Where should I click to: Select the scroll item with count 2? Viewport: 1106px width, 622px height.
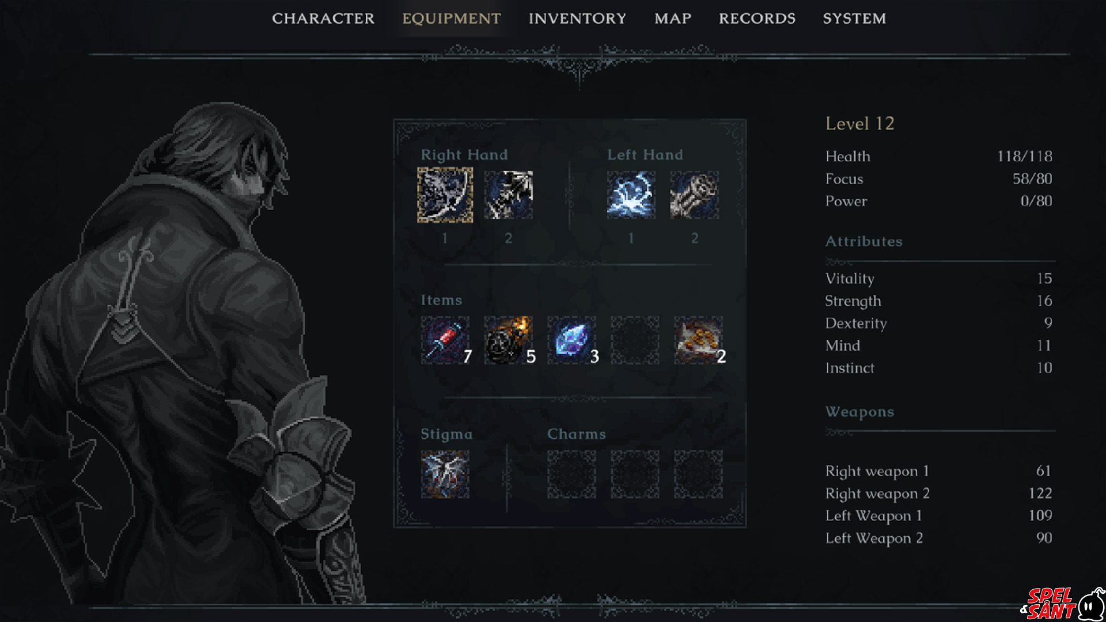coord(698,340)
